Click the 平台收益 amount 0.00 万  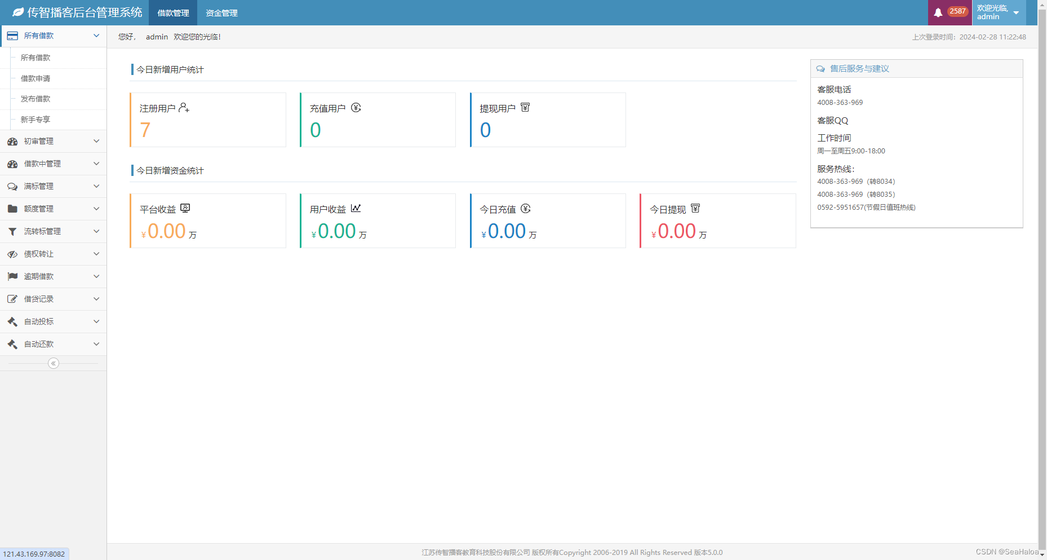click(168, 231)
